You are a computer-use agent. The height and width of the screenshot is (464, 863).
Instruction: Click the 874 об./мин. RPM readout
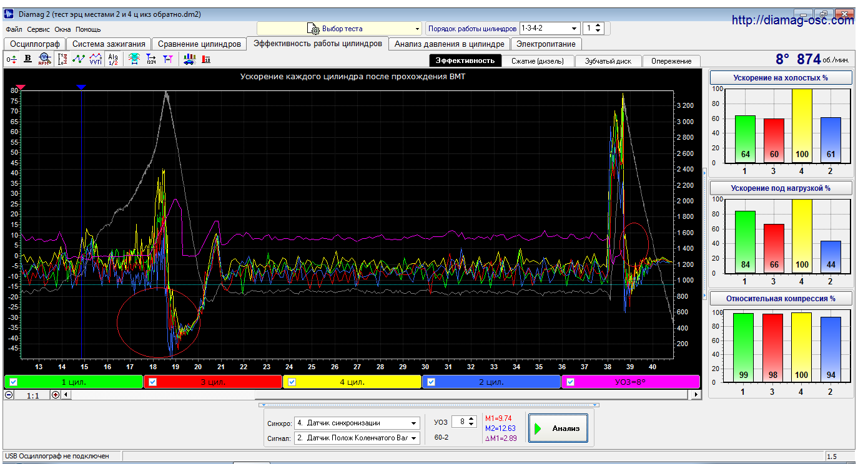click(822, 59)
